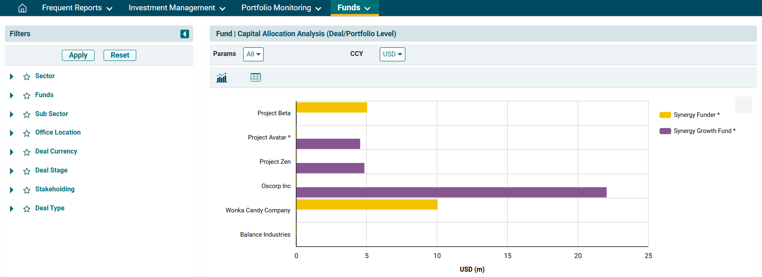Open the Portfolio Monitoring menu
This screenshot has height=277, width=762.
coord(281,8)
